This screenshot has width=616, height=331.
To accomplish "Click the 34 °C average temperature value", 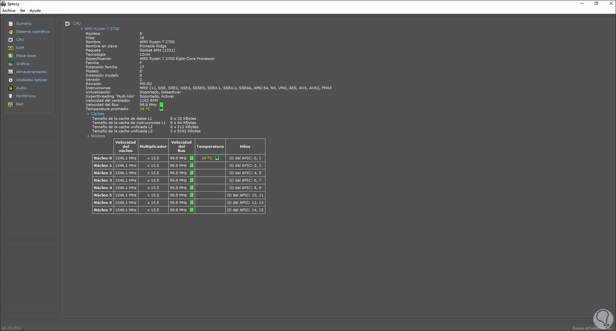I will [145, 109].
